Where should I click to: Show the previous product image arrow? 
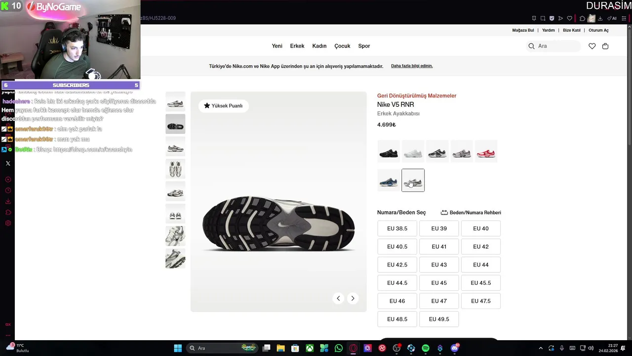point(338,298)
